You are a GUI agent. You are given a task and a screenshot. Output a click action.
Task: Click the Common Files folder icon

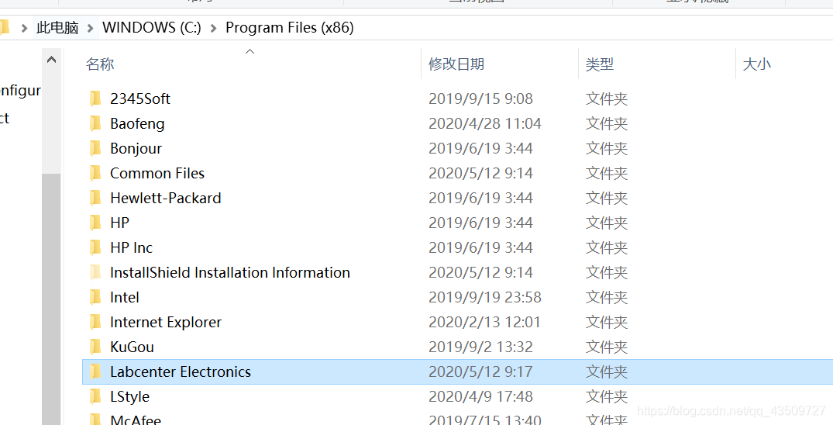pos(95,173)
